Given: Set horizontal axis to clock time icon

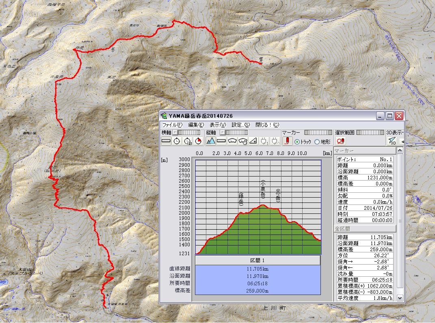Looking at the screenshot, I should click(x=177, y=141).
